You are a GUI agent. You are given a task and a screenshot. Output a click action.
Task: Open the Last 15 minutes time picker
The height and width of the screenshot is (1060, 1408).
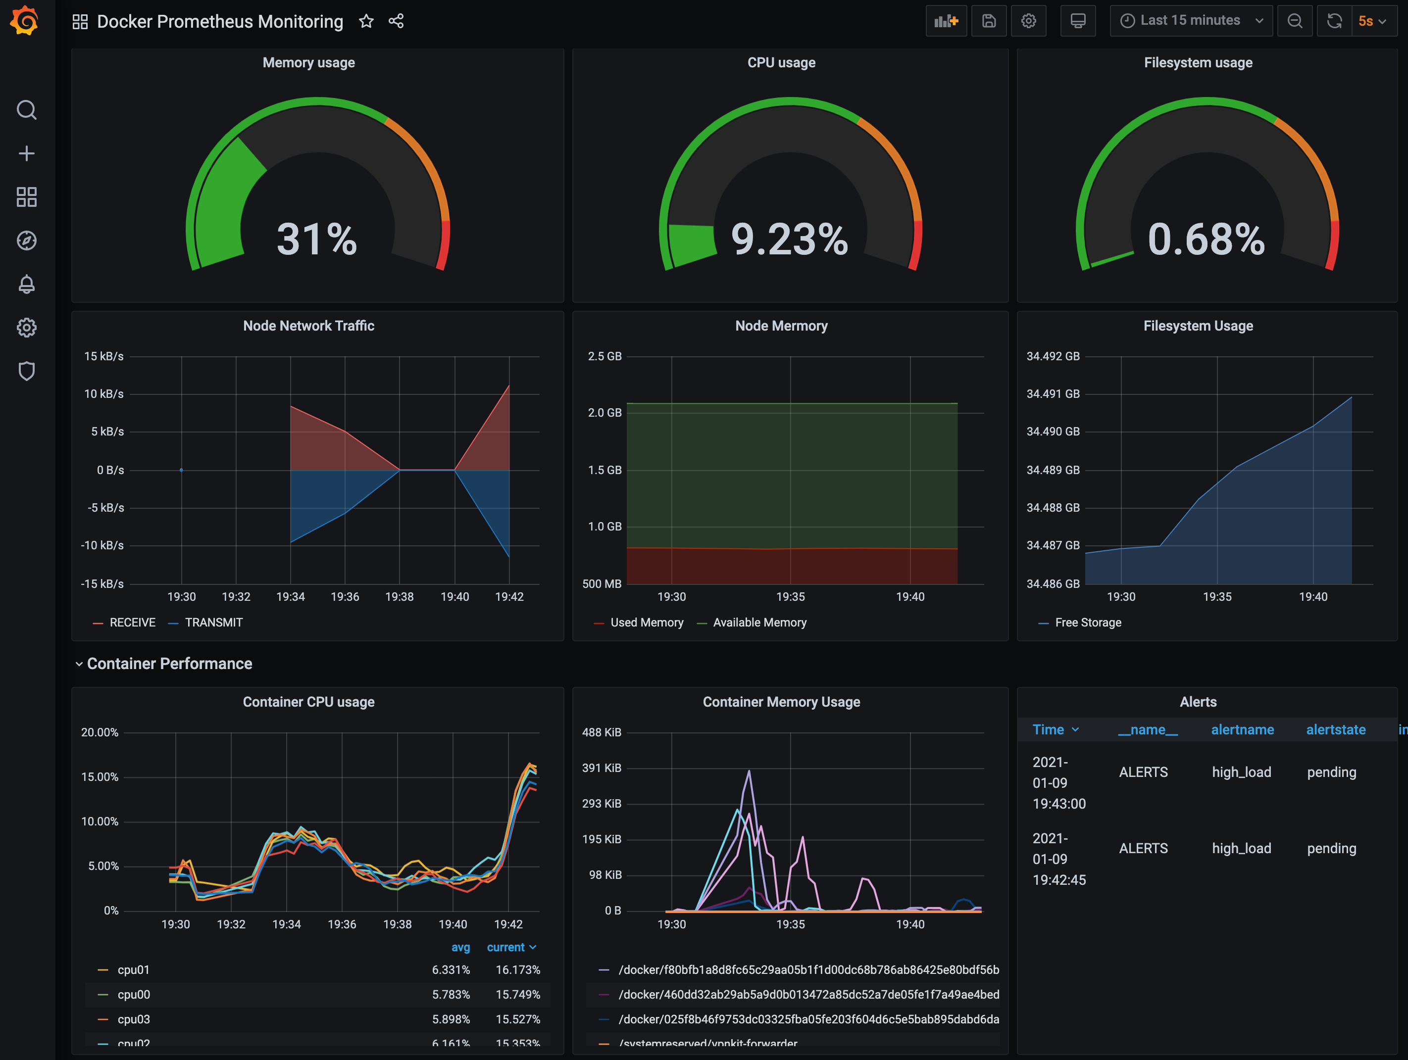[x=1190, y=21]
